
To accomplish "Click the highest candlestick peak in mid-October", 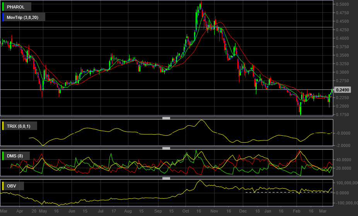I will click(x=201, y=3).
